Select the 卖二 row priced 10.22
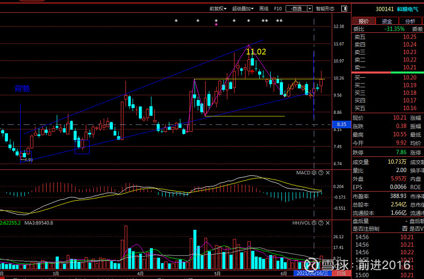The height and width of the screenshot is (279, 424). 388,60
